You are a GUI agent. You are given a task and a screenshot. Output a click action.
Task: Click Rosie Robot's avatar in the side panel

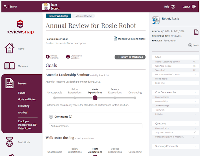(156, 20)
